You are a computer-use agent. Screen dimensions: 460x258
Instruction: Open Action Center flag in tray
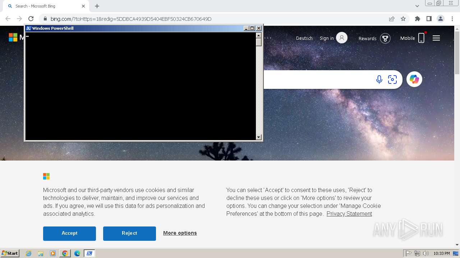point(409,253)
